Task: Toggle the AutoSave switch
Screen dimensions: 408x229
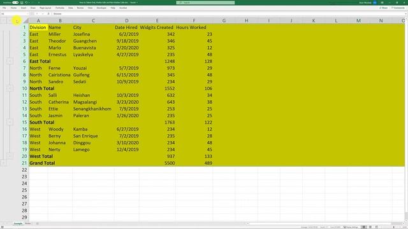Action: click(15, 3)
